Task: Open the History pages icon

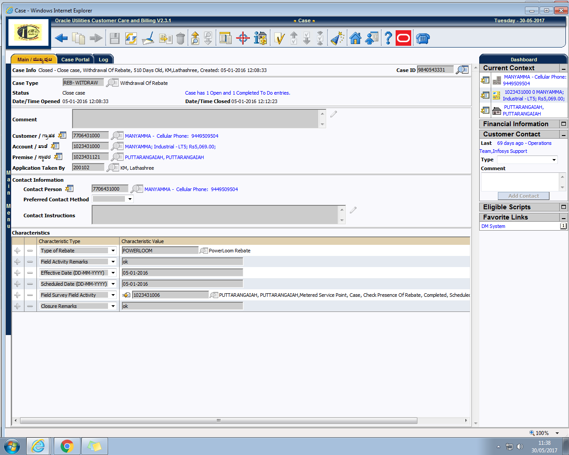Action: (79, 38)
